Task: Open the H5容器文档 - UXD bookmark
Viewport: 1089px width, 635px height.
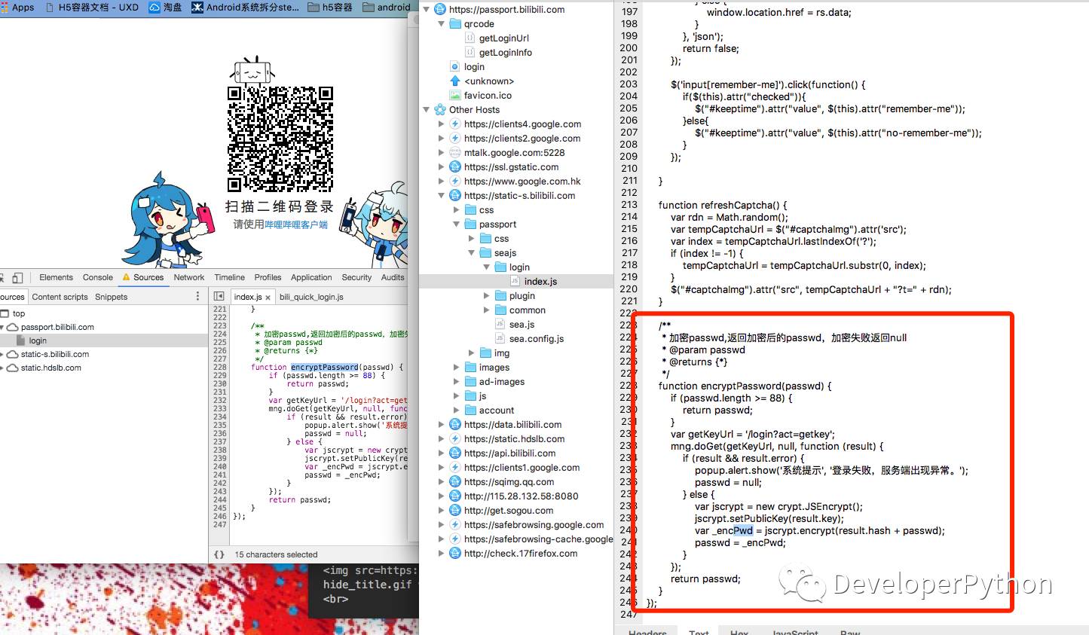Action: (x=91, y=7)
